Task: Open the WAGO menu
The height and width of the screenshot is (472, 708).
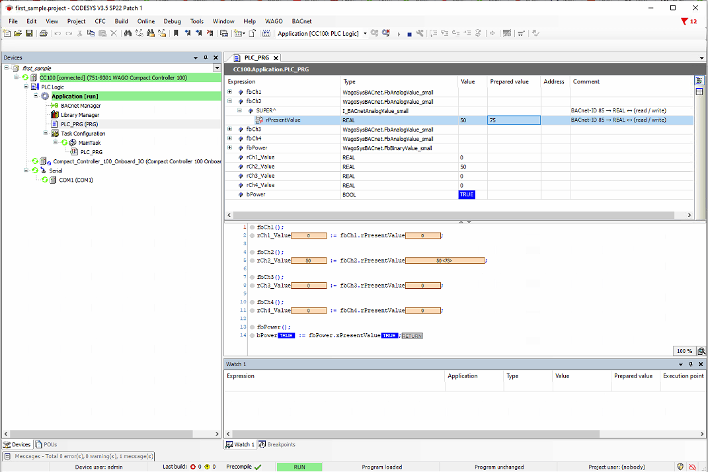Action: (274, 21)
